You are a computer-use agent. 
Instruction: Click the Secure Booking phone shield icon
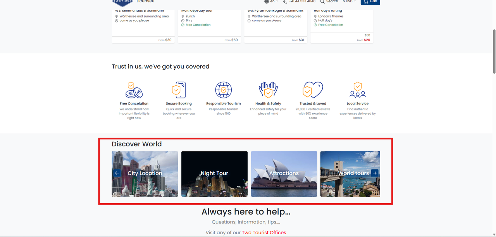[x=179, y=90]
